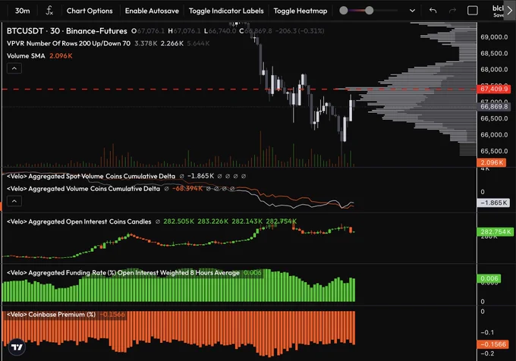Select the Aggregated Volume Coins Cumulative Delta legend
The image size is (516, 361).
click(x=83, y=189)
